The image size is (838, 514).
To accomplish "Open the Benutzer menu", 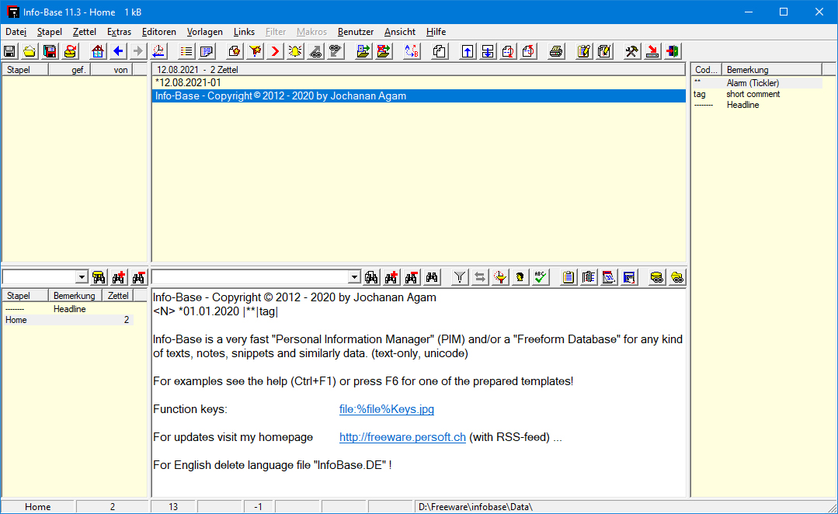I will tap(356, 32).
